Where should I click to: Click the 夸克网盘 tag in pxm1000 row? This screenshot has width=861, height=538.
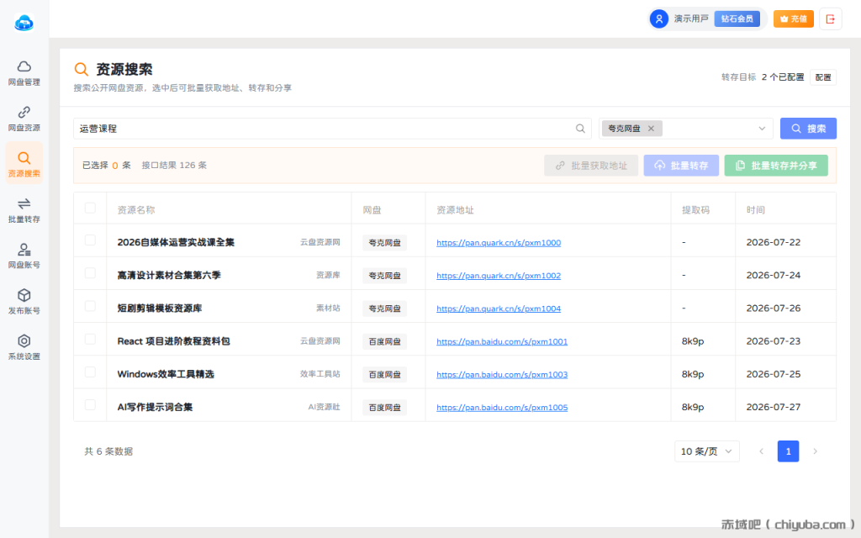coord(384,243)
